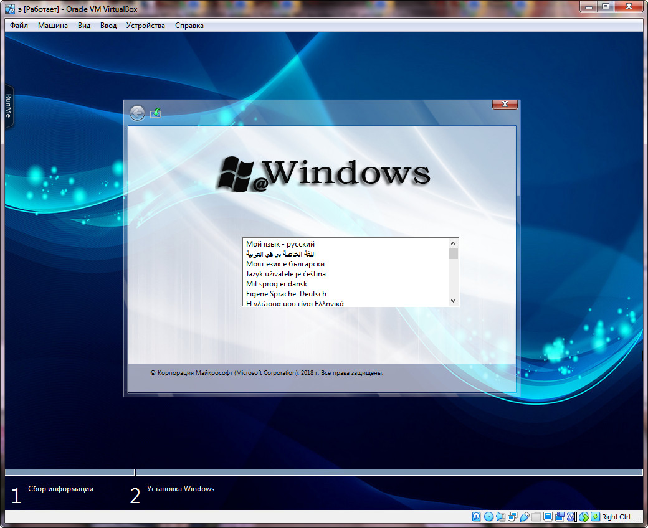
Task: Click the language list scrollbar thumb
Action: coord(454,253)
